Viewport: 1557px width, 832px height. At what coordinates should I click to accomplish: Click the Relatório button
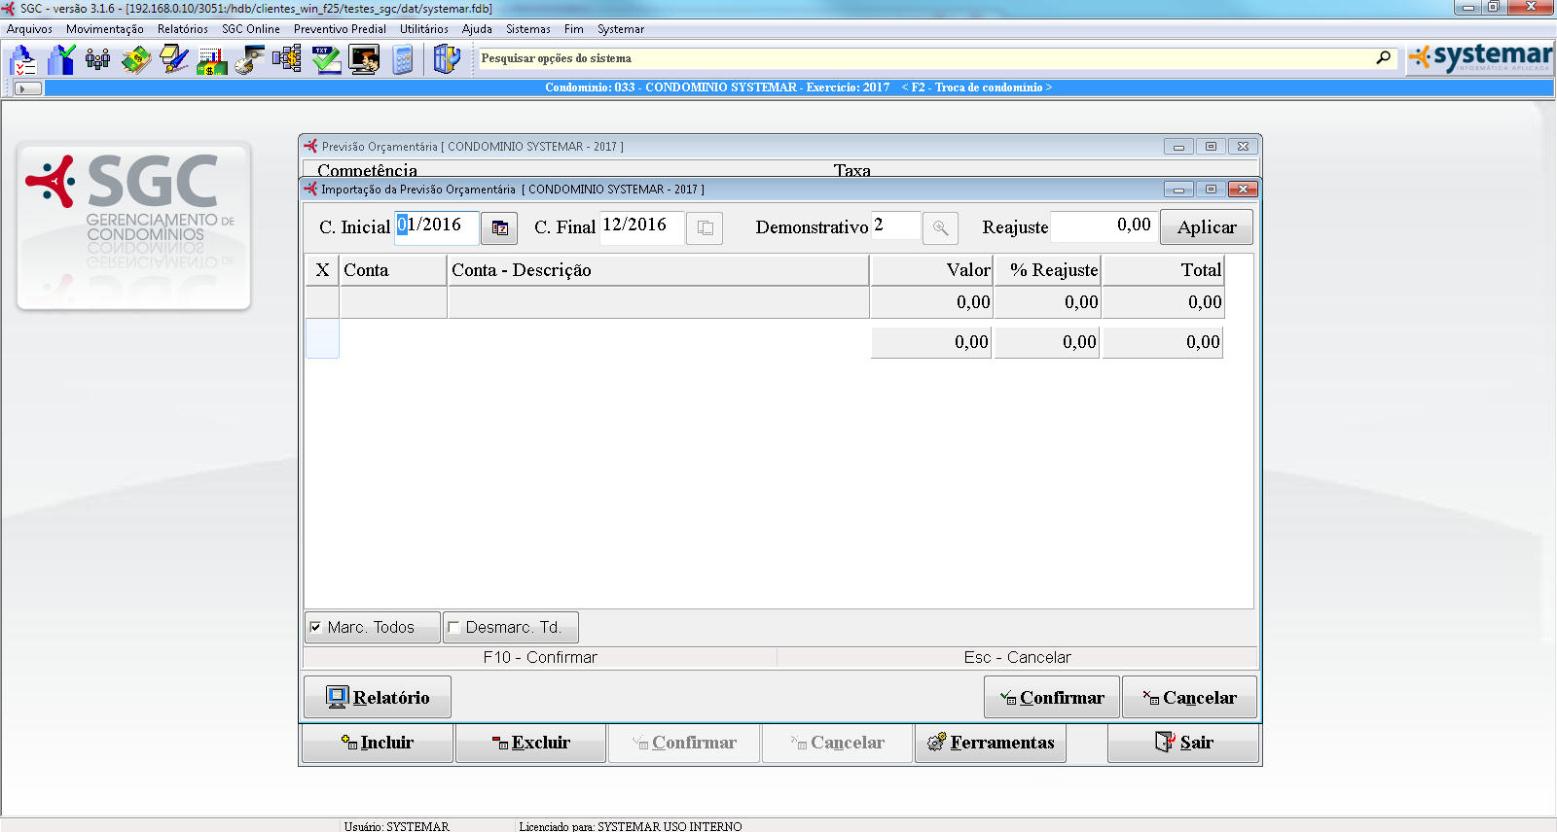[x=378, y=697]
